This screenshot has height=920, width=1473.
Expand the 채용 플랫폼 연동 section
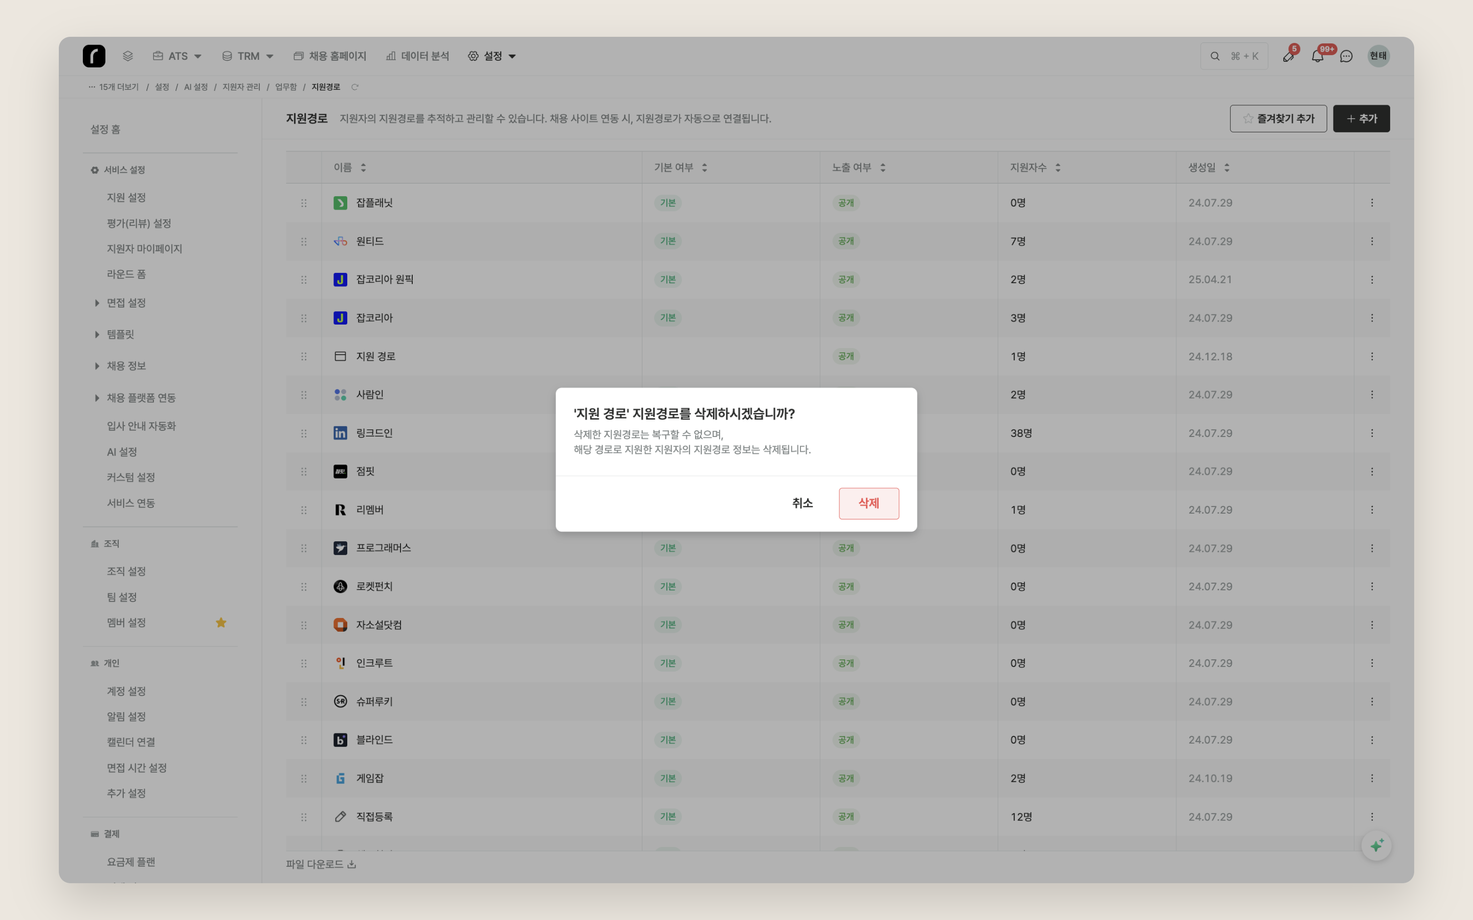coord(97,398)
